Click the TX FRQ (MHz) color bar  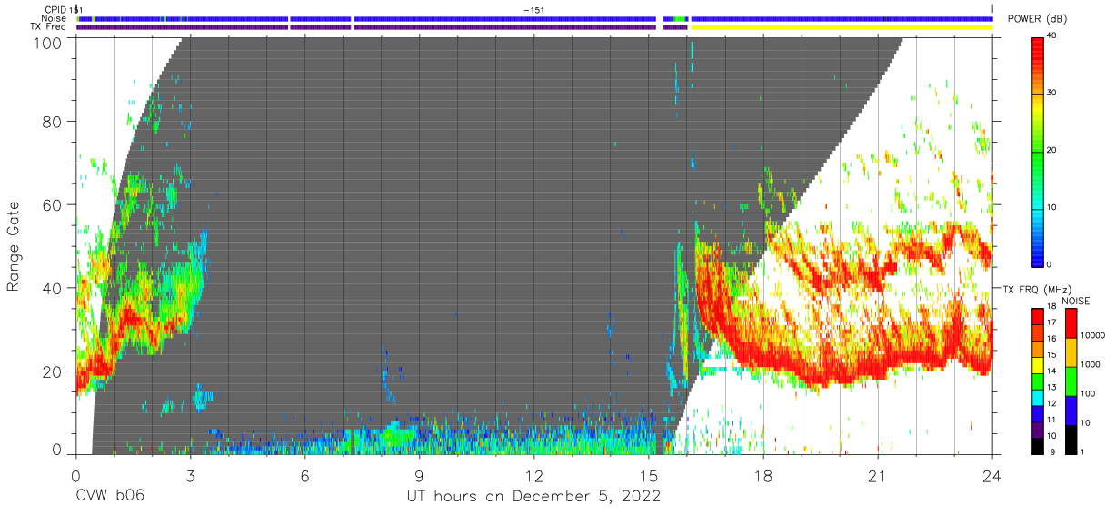pyautogui.click(x=1038, y=380)
